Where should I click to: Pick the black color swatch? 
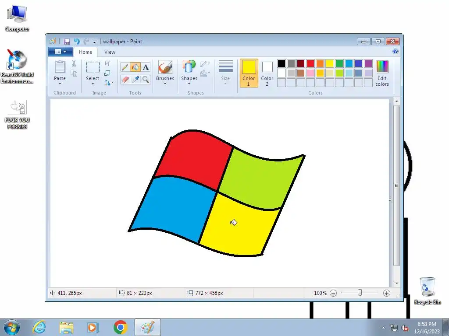[282, 63]
